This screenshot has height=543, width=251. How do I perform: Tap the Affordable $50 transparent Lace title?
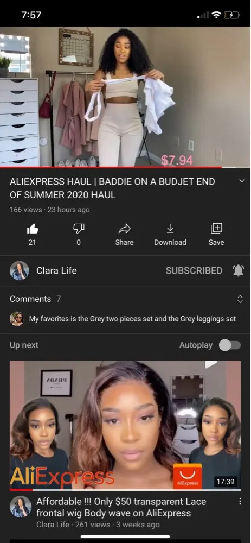point(121,507)
